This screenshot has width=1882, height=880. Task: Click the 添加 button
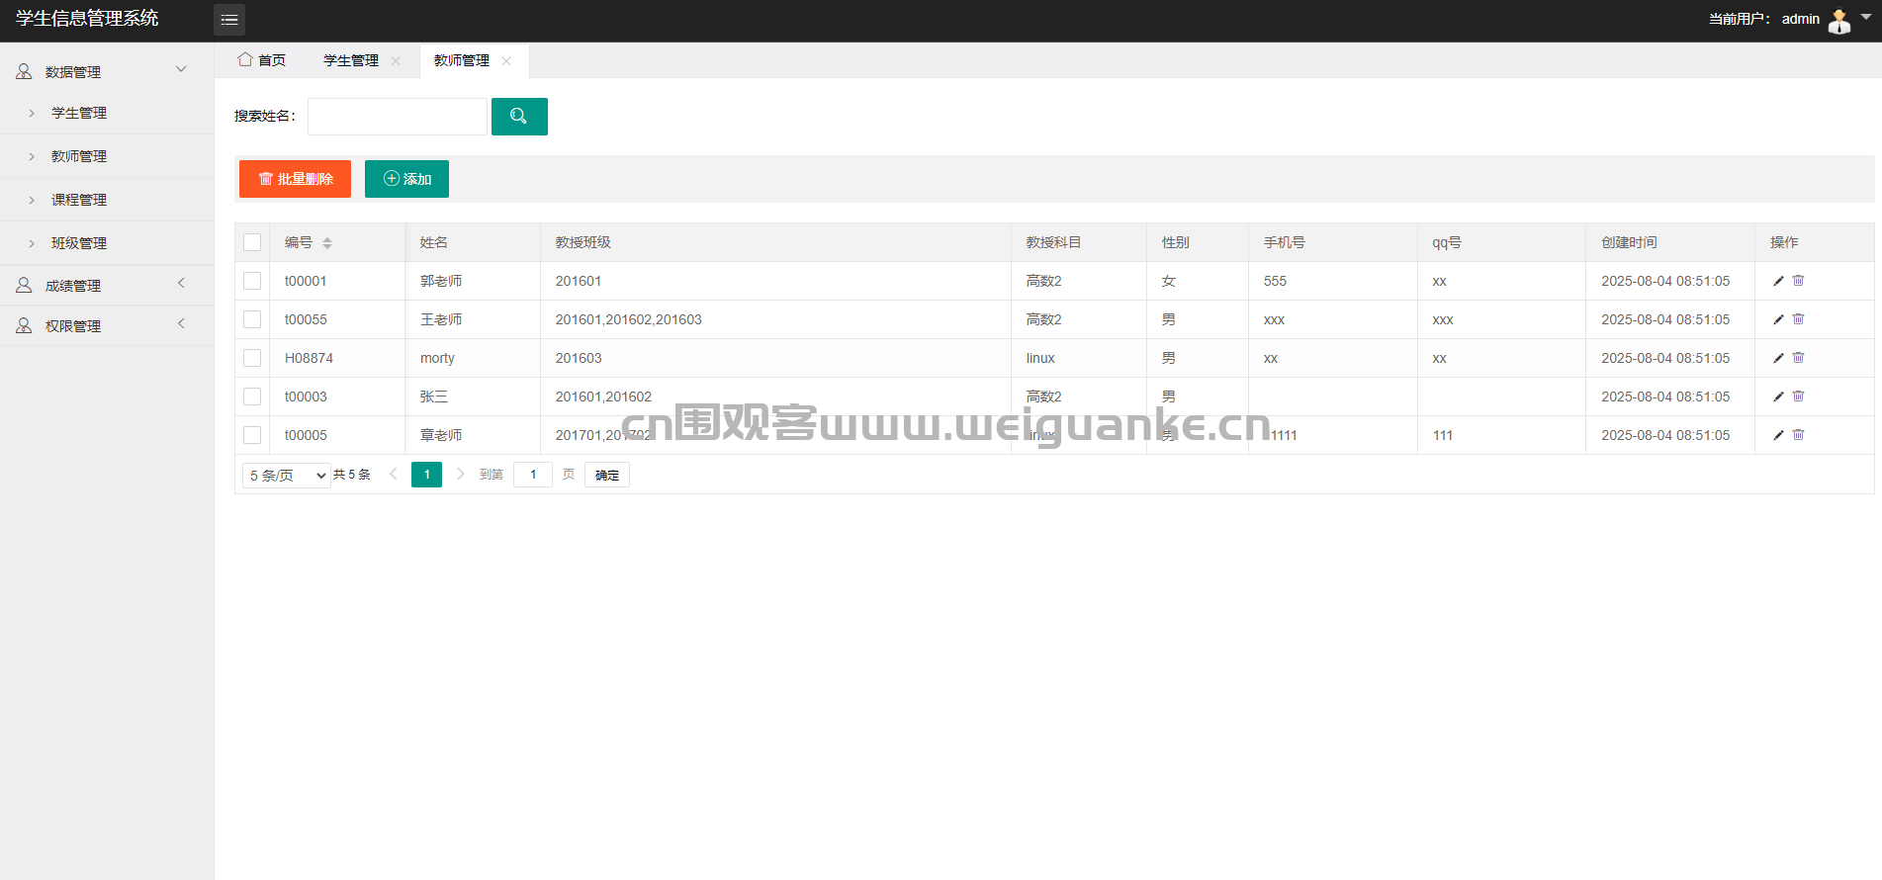tap(406, 179)
